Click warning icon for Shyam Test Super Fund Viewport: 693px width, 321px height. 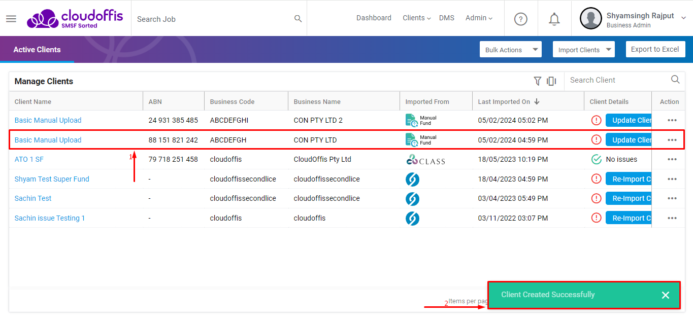tap(597, 179)
